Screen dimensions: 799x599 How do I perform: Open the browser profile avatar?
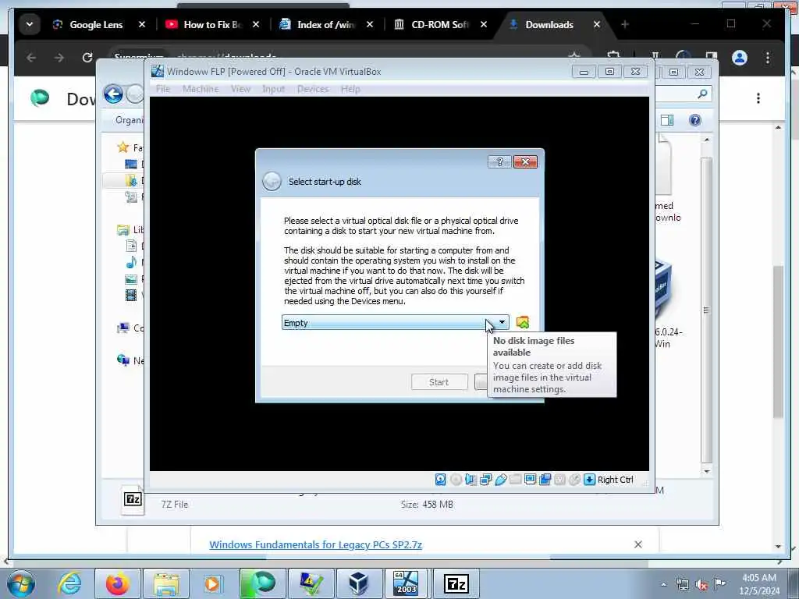coord(740,58)
